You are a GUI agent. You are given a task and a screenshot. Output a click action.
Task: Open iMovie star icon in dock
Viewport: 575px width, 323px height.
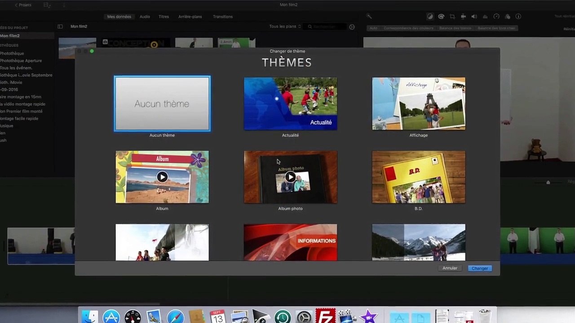click(368, 317)
